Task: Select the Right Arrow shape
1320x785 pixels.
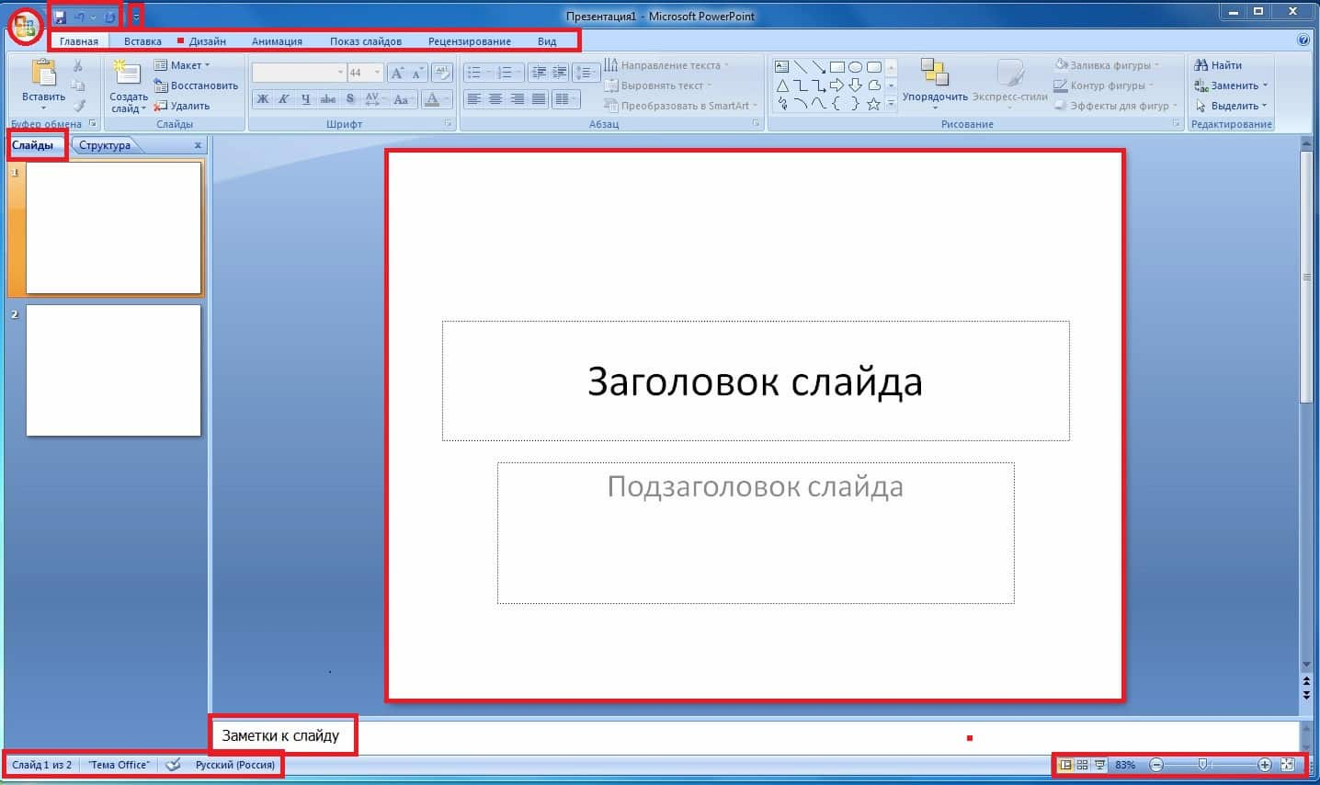Action: 836,85
